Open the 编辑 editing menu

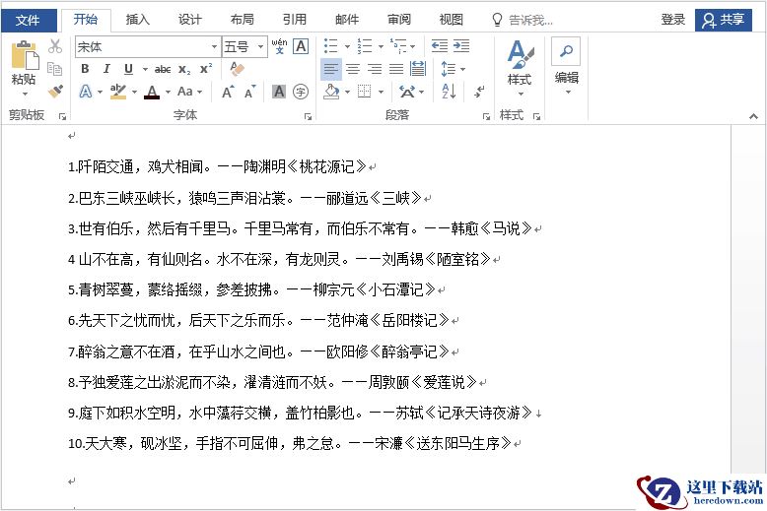567,67
